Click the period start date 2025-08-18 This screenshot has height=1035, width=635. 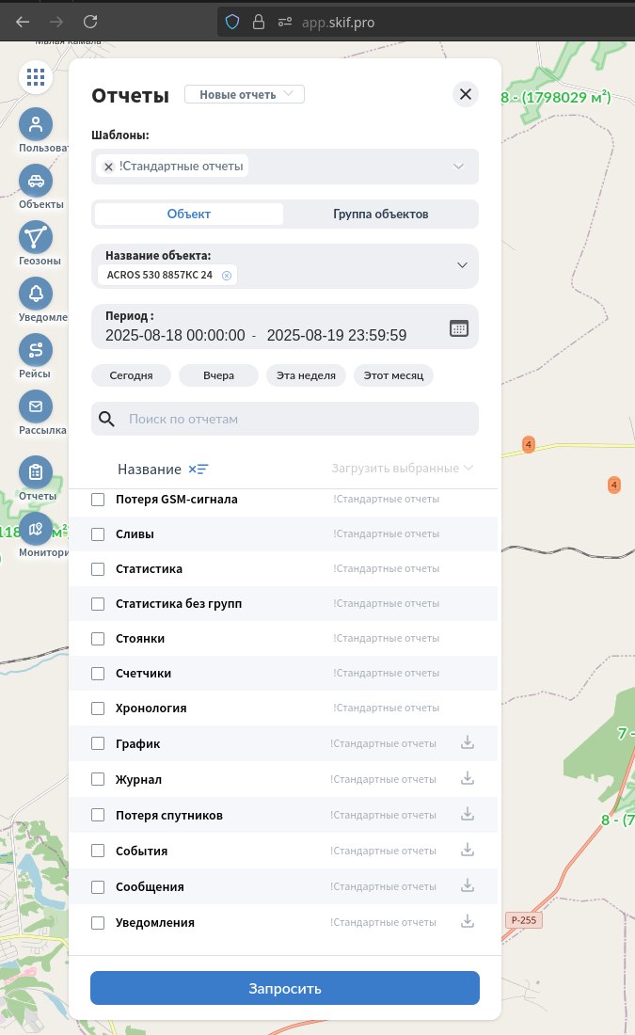pyautogui.click(x=175, y=335)
